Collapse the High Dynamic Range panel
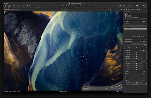151x98 pixels. tap(124, 61)
